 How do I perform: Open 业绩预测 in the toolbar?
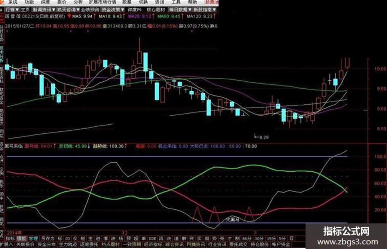tap(90, 10)
